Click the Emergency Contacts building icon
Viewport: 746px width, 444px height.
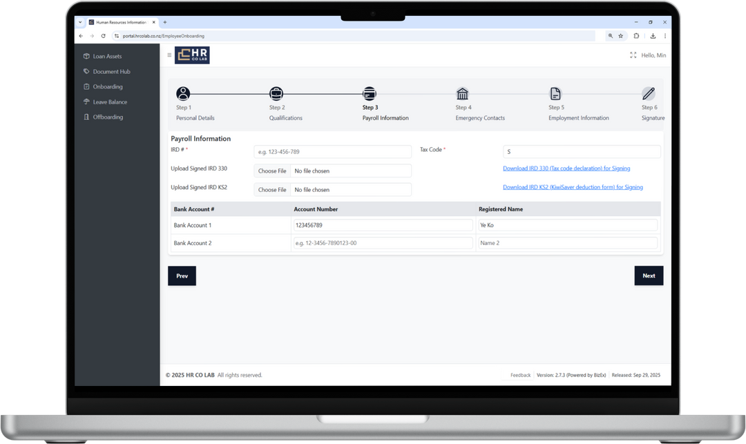462,94
